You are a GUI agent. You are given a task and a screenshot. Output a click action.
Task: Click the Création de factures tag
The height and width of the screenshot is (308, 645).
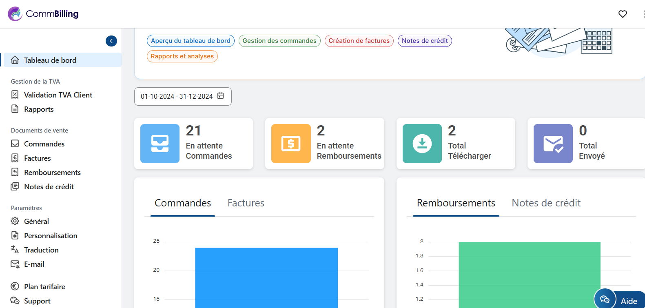point(359,41)
